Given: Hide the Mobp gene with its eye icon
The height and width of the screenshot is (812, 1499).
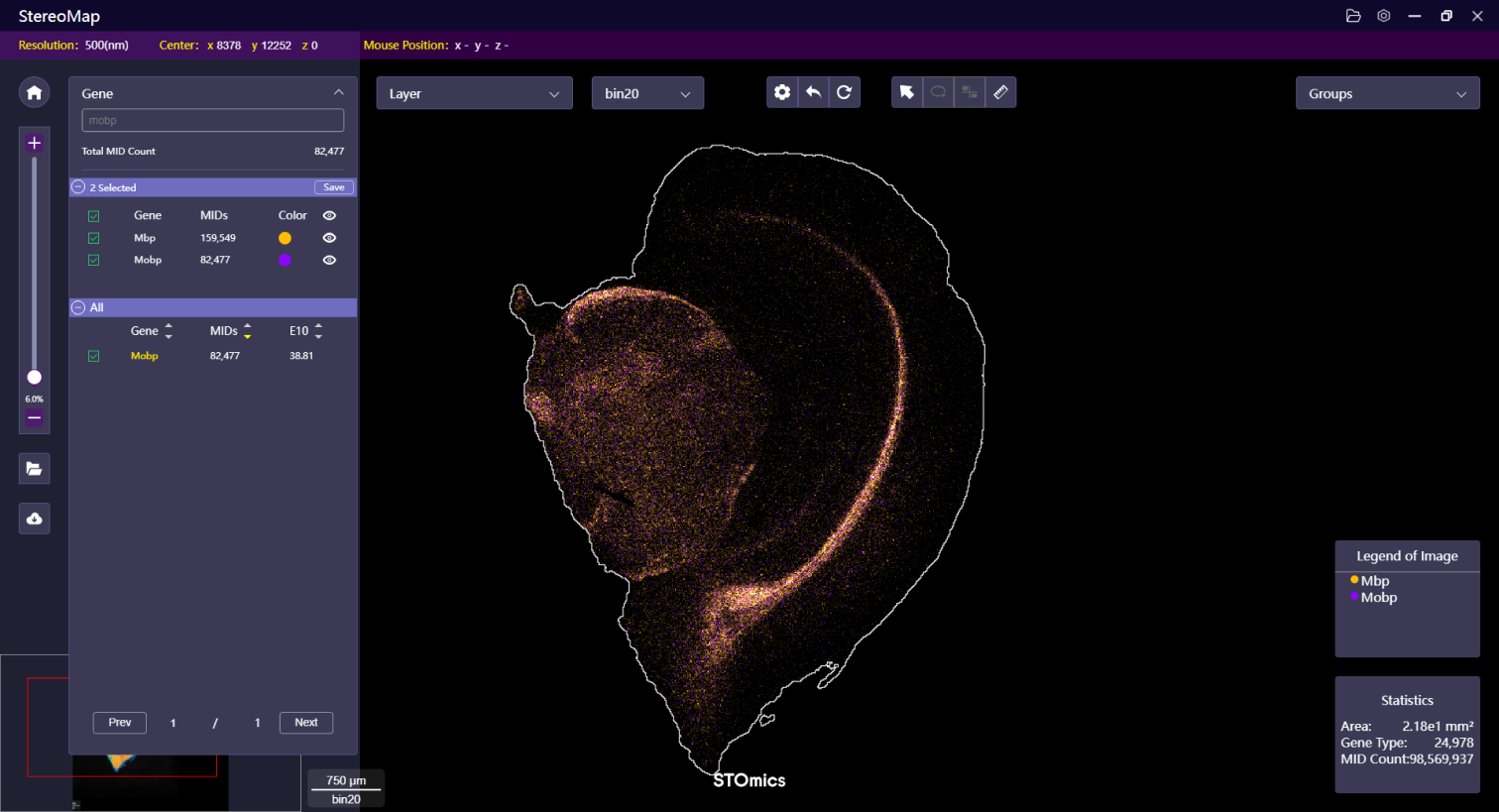Looking at the screenshot, I should point(329,260).
